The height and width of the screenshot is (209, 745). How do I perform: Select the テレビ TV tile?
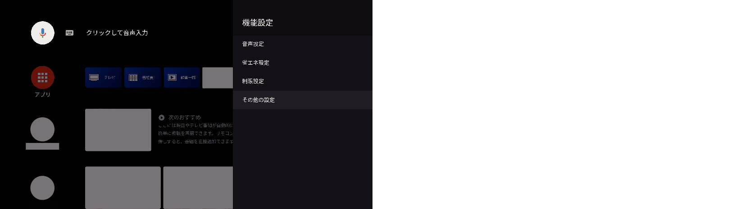point(103,77)
